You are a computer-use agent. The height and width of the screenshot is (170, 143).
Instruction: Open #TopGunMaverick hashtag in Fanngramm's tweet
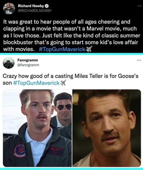(x=37, y=83)
